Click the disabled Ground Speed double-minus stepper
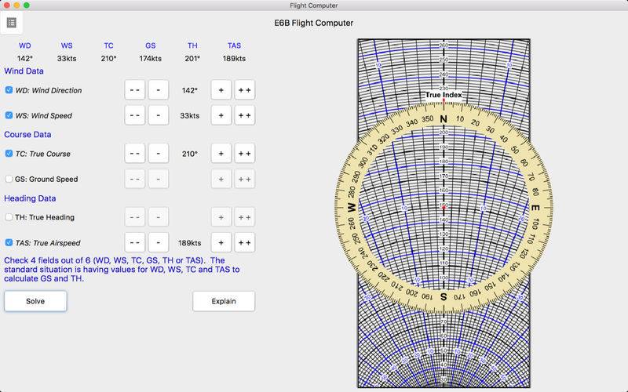Screen dimensions: 628x392 [x=134, y=179]
